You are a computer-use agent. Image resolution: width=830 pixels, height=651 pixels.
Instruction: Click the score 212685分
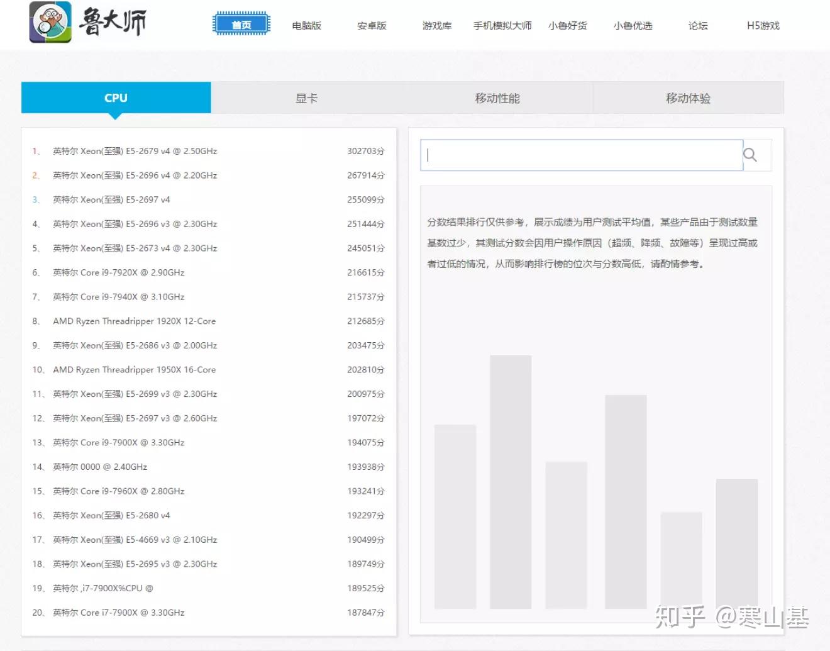pyautogui.click(x=366, y=321)
